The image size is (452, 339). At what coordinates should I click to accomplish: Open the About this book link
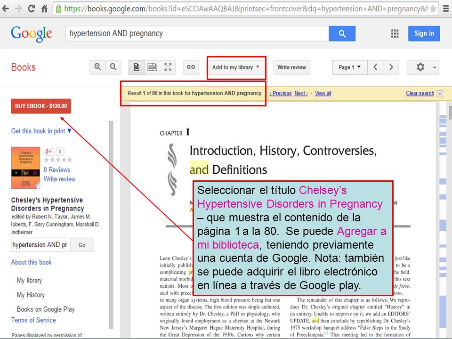tap(31, 262)
